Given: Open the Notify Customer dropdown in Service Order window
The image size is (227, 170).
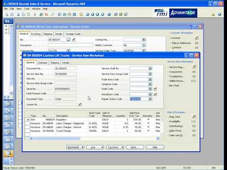Looking at the screenshot, I should point(144,45).
